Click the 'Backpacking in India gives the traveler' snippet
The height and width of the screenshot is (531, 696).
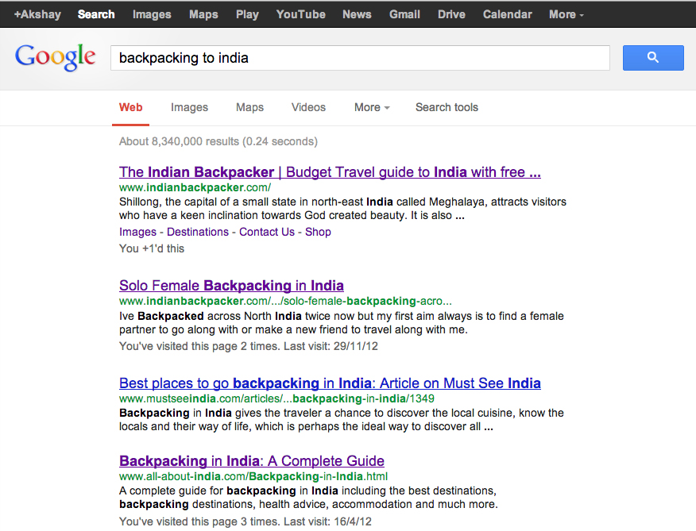coord(342,420)
